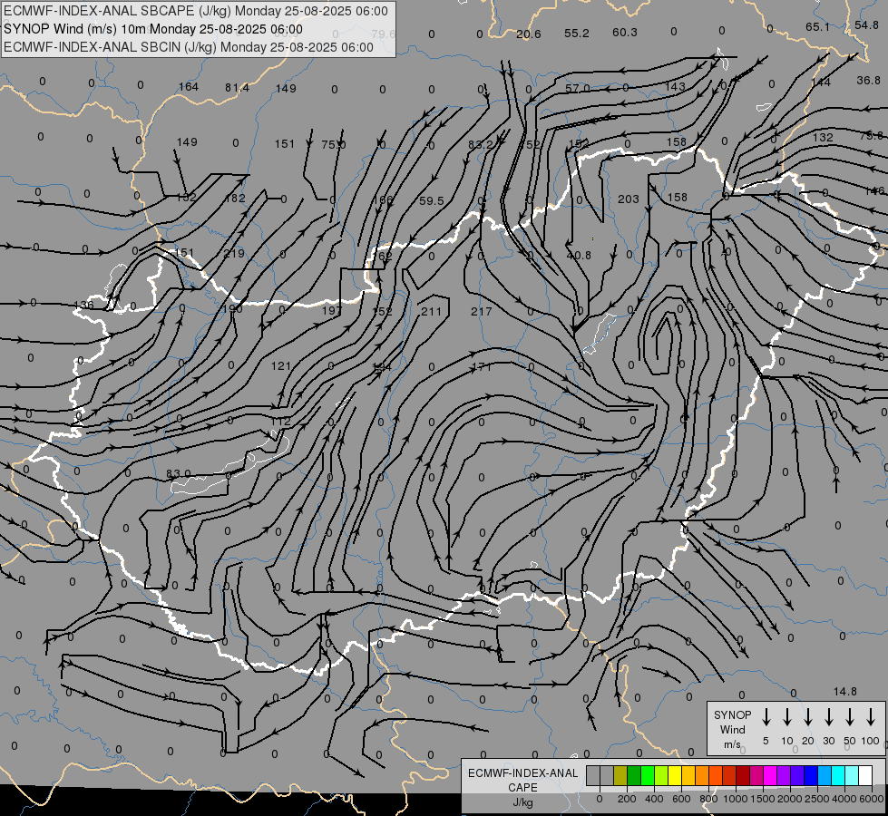Click the SYNOP Wind m/s legend label
This screenshot has height=816, width=888.
732,729
